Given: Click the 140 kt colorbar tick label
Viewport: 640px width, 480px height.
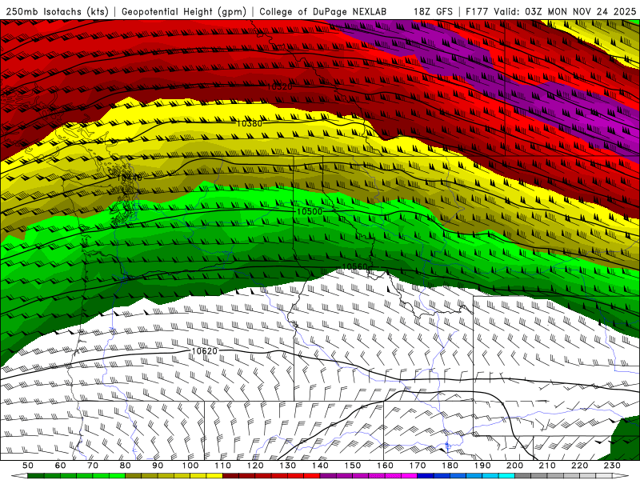Looking at the screenshot, I should 320,466.
